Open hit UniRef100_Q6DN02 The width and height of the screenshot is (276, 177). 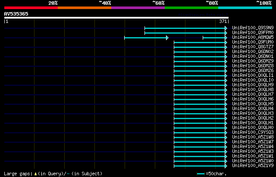253,51
